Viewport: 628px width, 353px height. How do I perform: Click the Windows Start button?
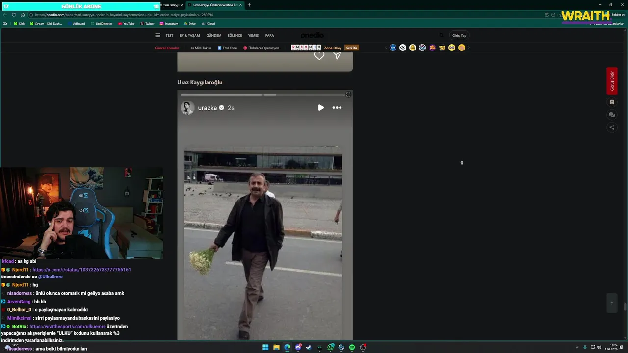tap(265, 347)
